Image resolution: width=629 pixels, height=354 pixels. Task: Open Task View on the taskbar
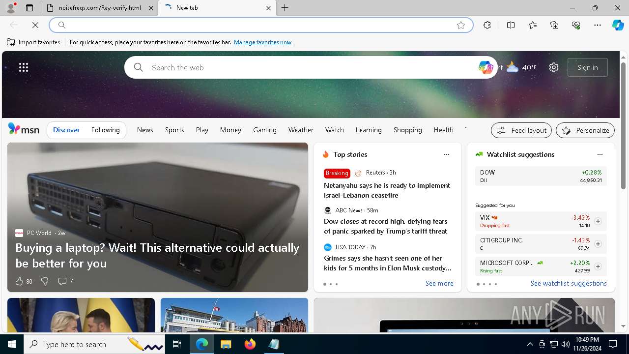click(x=177, y=344)
